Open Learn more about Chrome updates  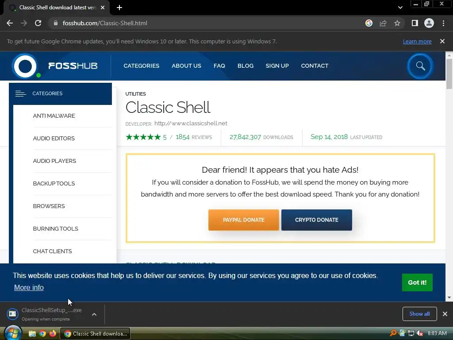417,41
